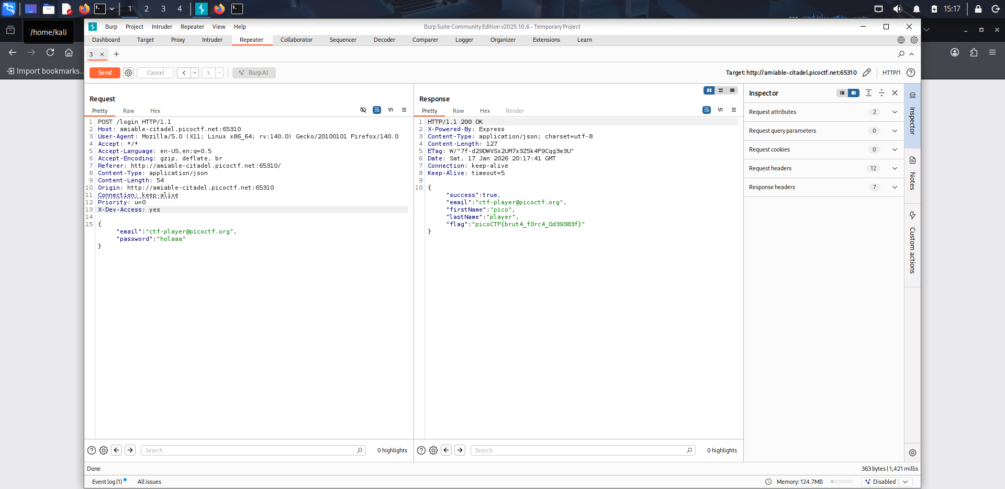The width and height of the screenshot is (1005, 489).
Task: Edit target with pencil icon
Action: point(867,73)
